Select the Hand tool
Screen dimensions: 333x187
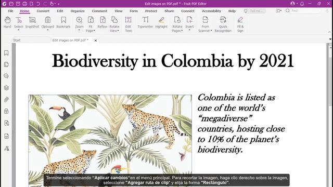click(7, 22)
